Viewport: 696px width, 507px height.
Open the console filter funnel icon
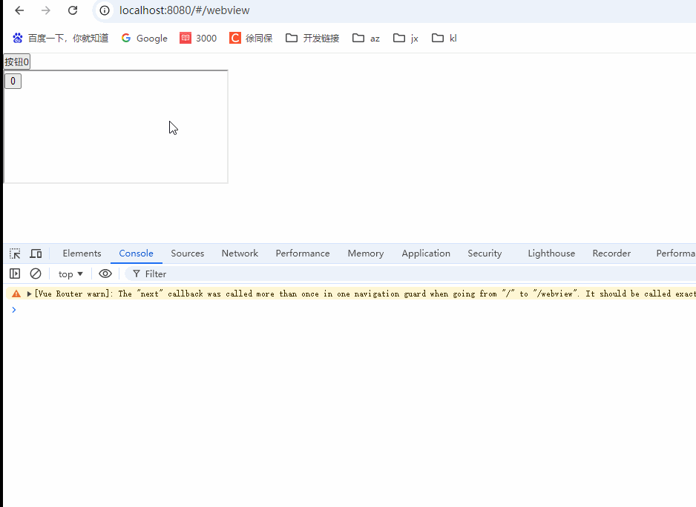137,274
